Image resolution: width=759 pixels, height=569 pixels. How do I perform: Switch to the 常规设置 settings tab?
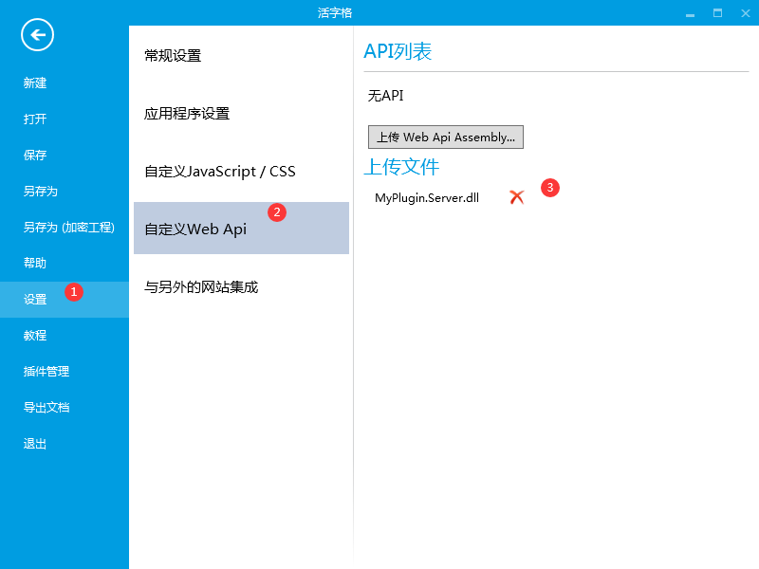coord(241,56)
